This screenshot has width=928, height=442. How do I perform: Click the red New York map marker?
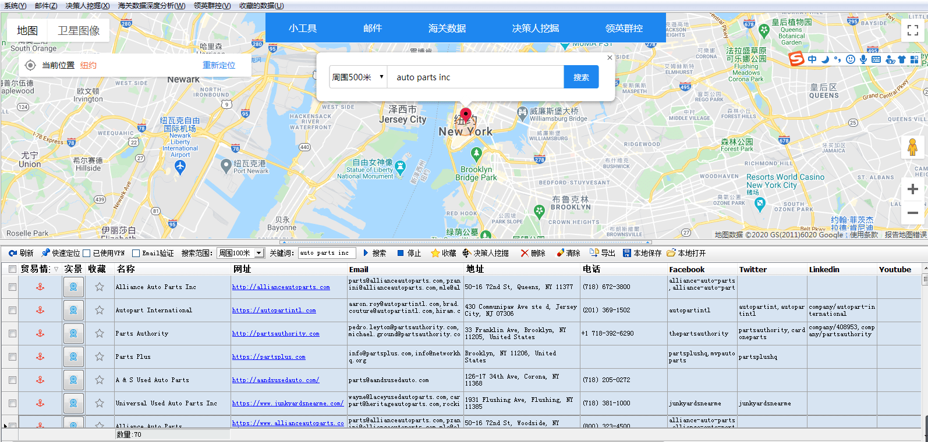tap(466, 115)
